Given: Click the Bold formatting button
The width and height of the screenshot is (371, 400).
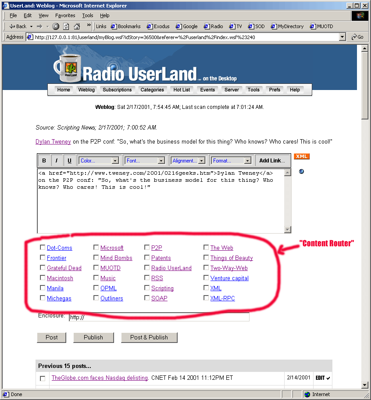Looking at the screenshot, I should point(44,161).
